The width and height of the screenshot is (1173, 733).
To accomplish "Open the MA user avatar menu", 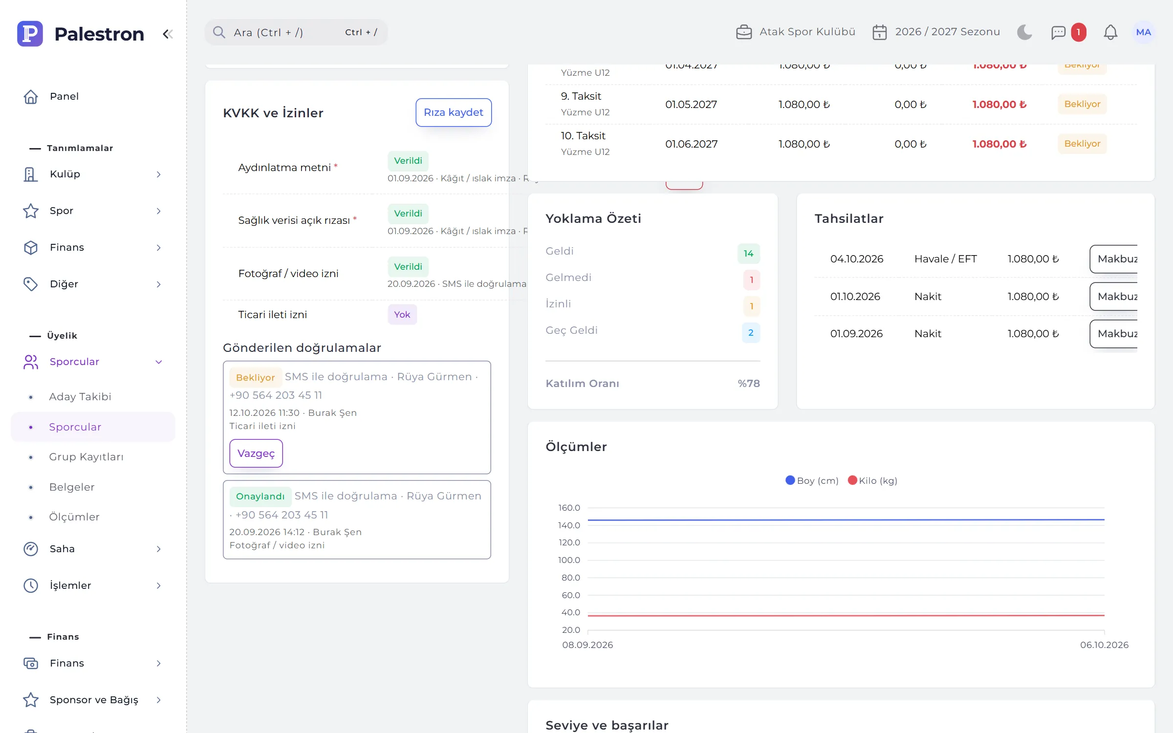I will (x=1143, y=32).
